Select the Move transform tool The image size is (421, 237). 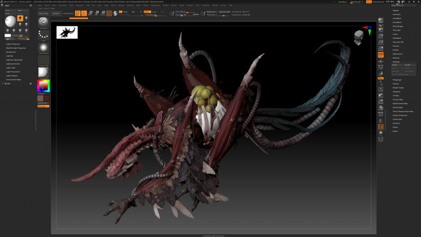coord(90,13)
